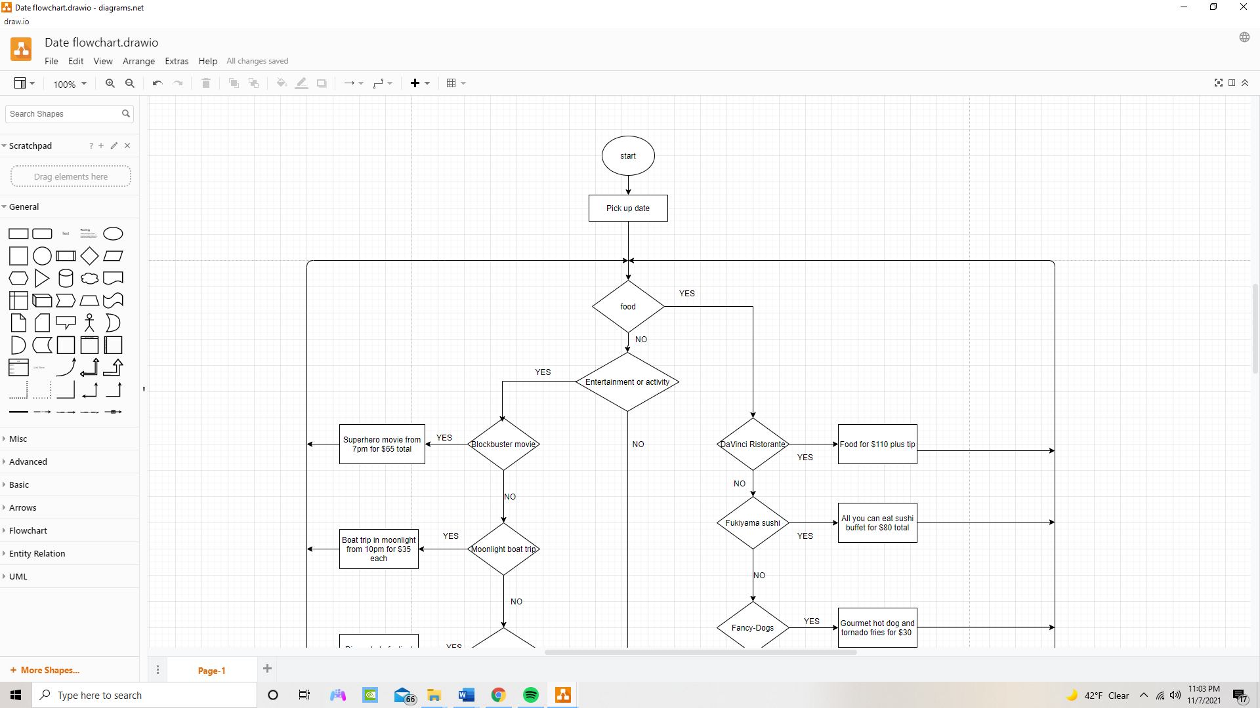Click the Search Shapes input field
The image size is (1260, 708).
coord(64,113)
